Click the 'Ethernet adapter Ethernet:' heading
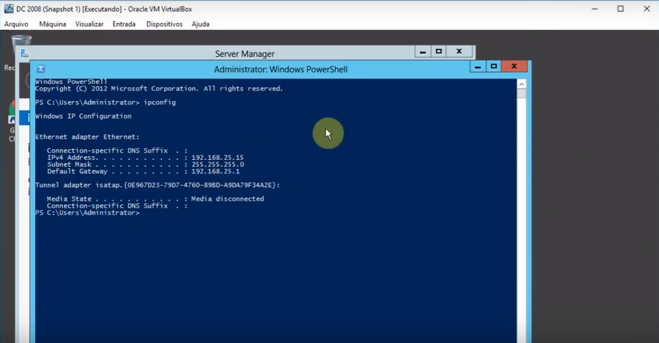The width and height of the screenshot is (659, 343). (87, 137)
